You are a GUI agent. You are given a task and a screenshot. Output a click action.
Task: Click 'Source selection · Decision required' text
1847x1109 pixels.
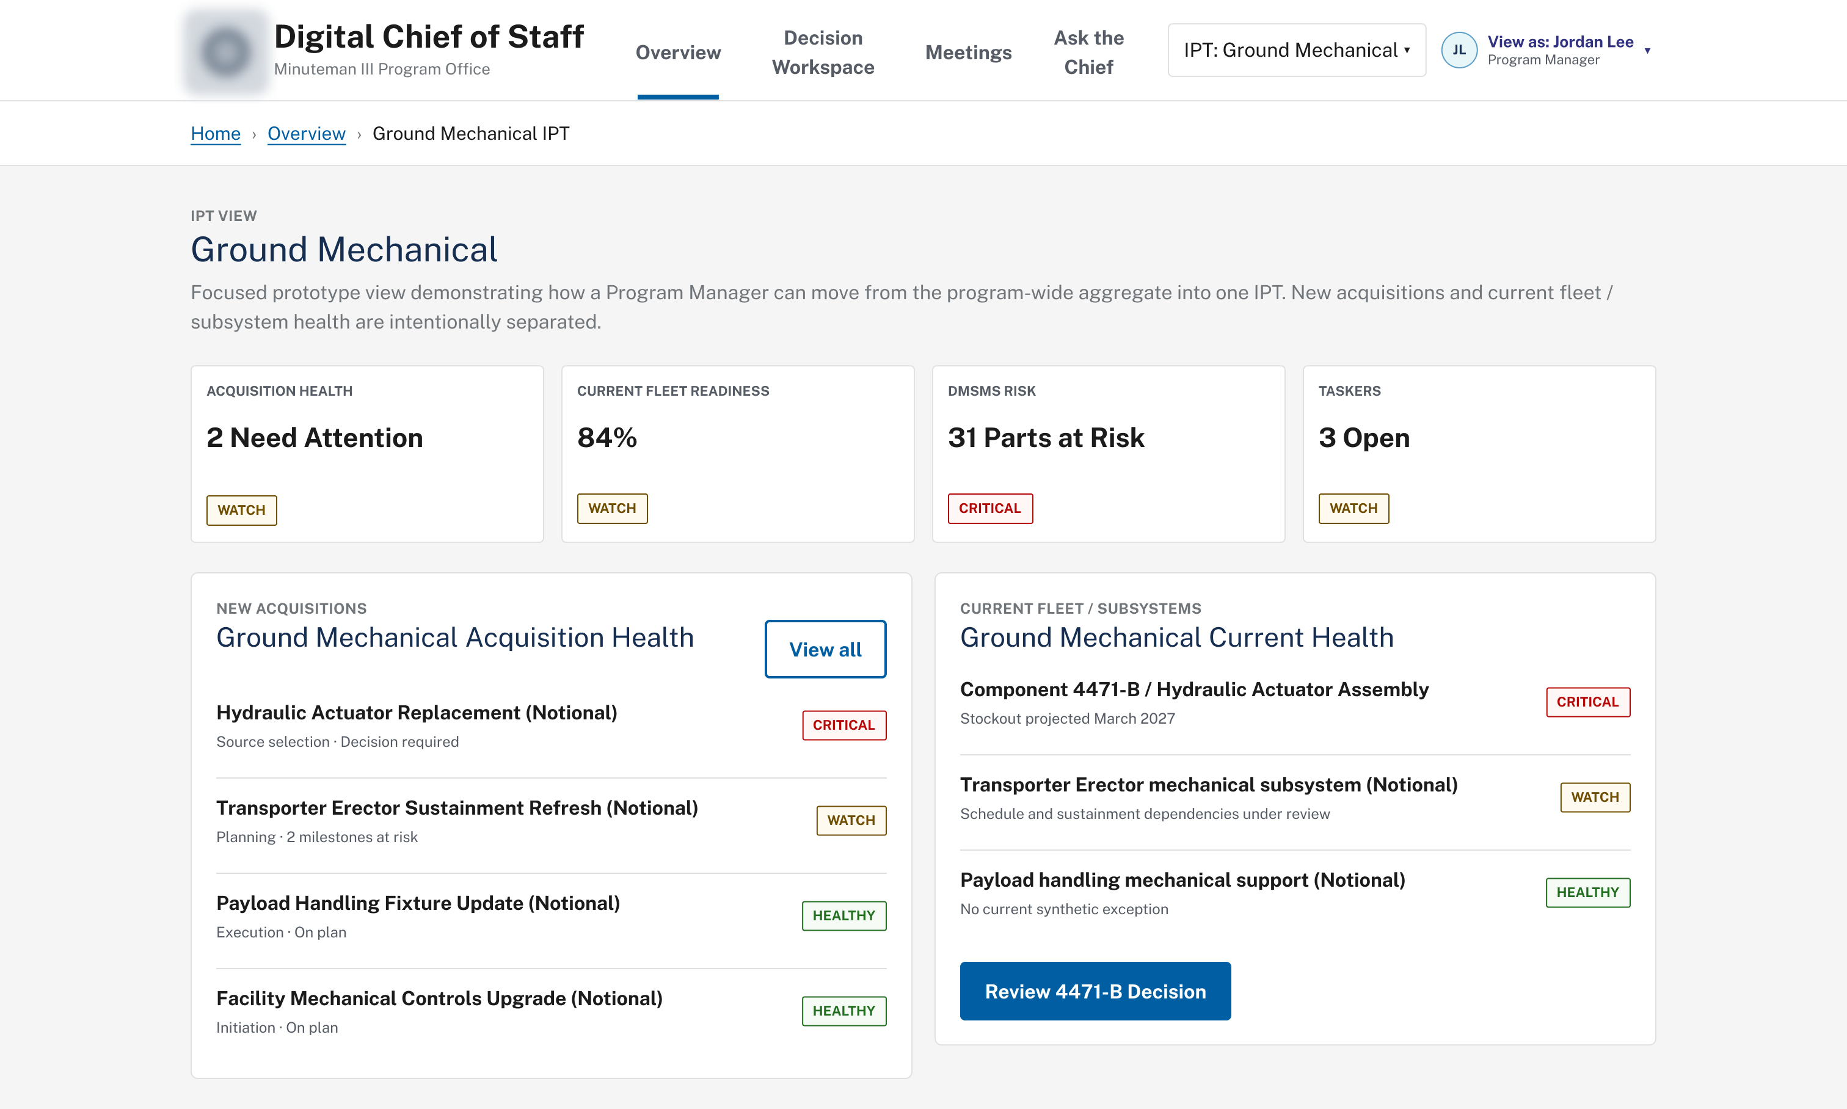click(337, 741)
